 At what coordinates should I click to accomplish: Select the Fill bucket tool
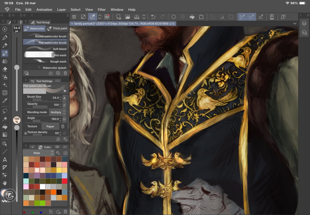[x=5, y=127]
